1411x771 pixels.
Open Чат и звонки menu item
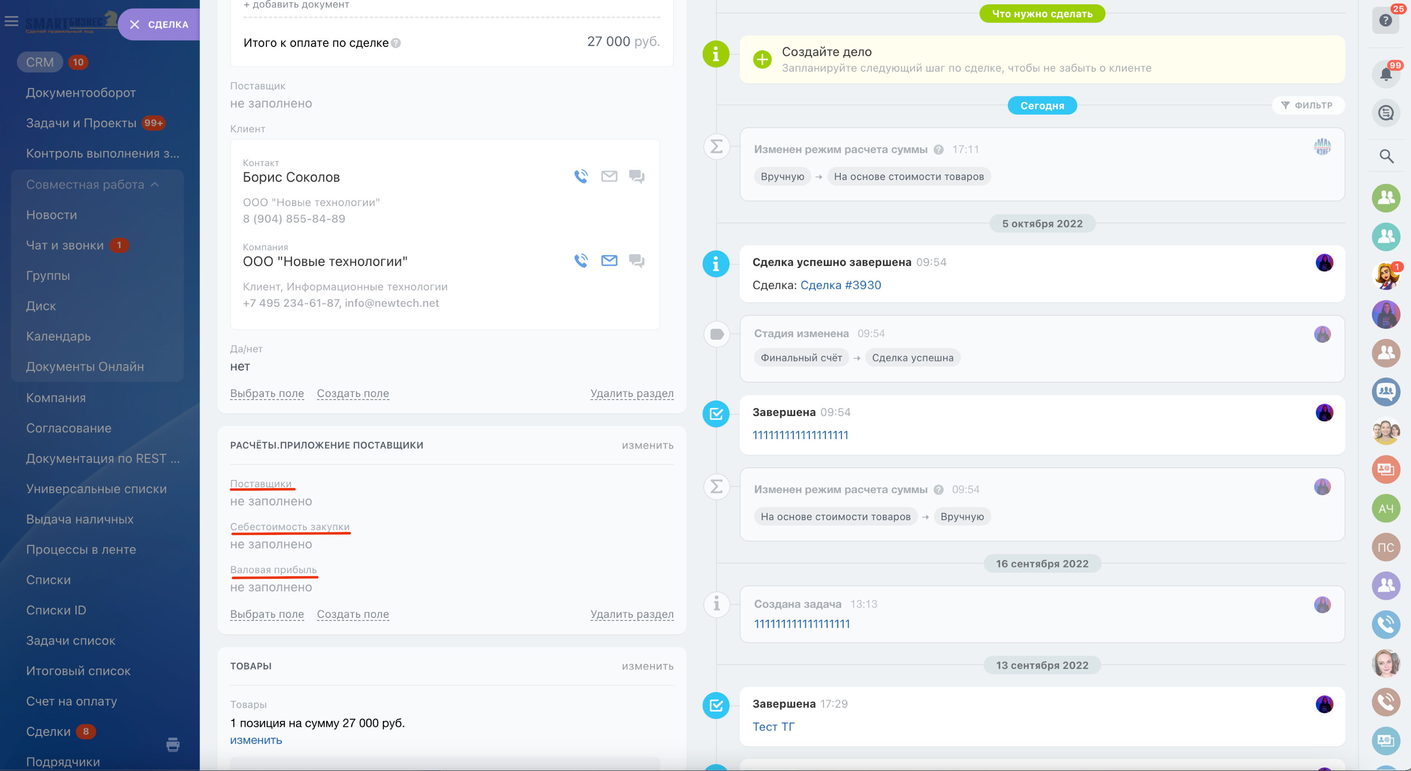point(65,245)
